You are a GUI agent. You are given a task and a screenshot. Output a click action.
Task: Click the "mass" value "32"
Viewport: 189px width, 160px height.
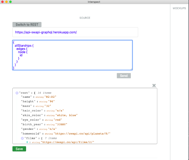[48, 106]
